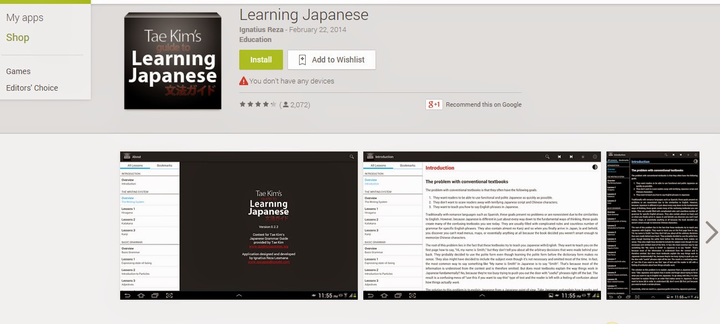Open the Games category

click(18, 71)
